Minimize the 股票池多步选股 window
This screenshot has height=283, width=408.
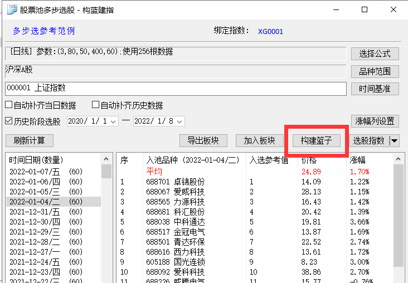tap(336, 9)
